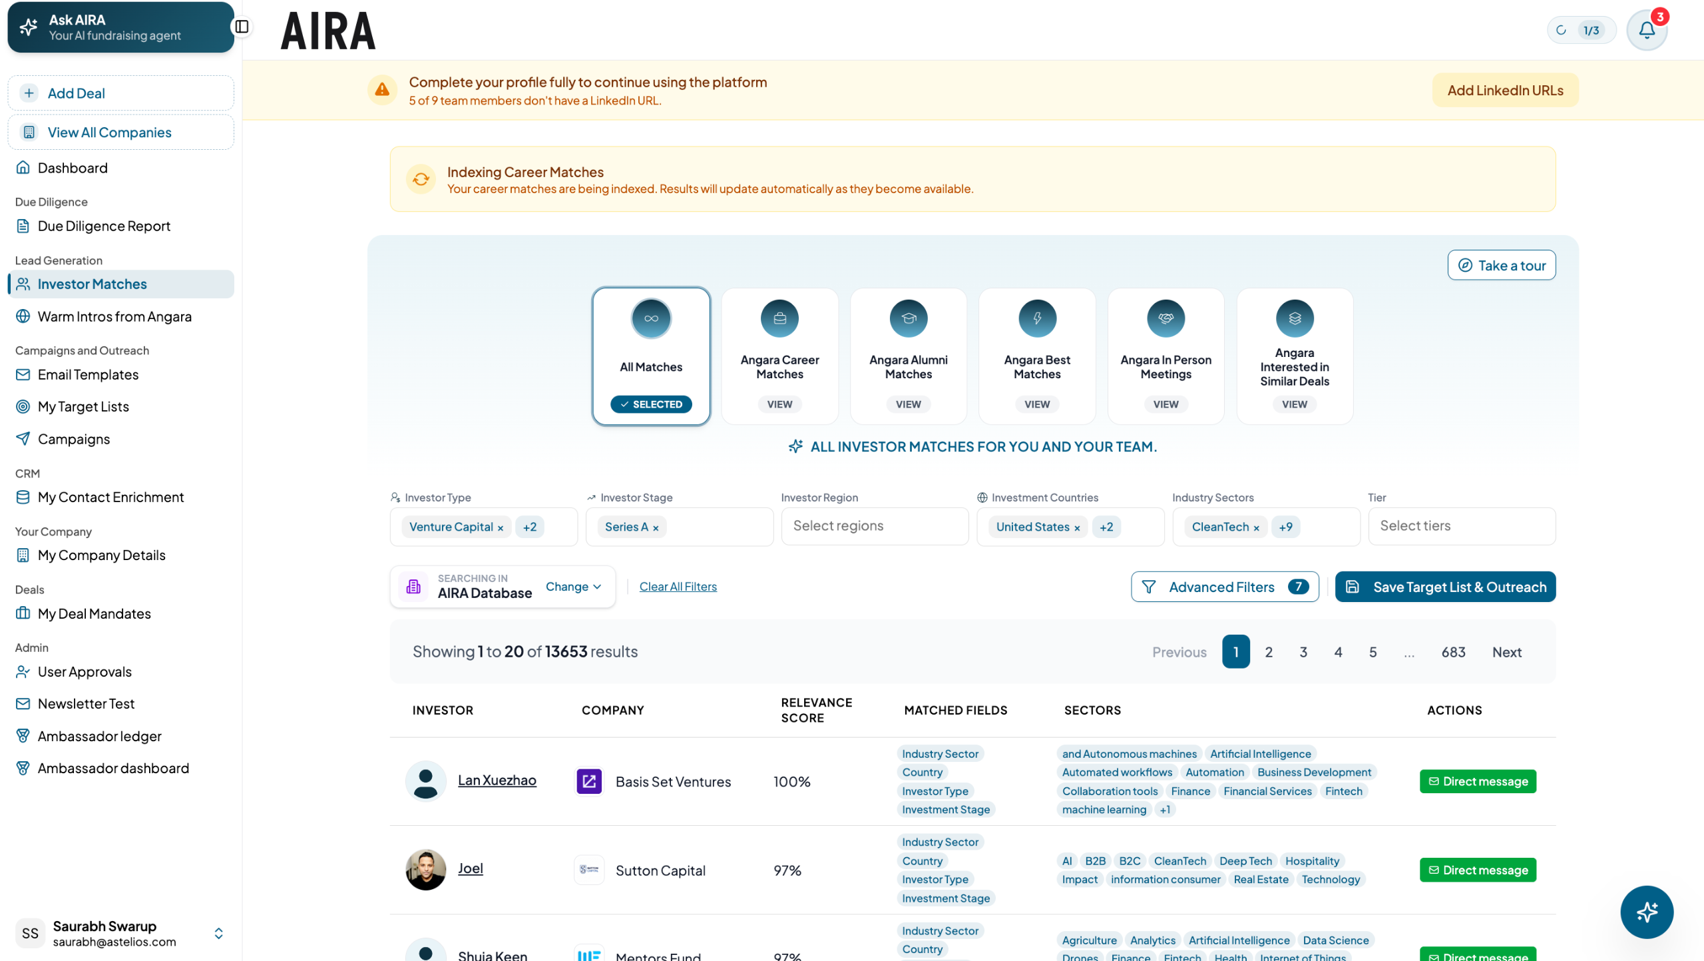Remove the United States filter chip
This screenshot has height=961, width=1704.
[1077, 527]
